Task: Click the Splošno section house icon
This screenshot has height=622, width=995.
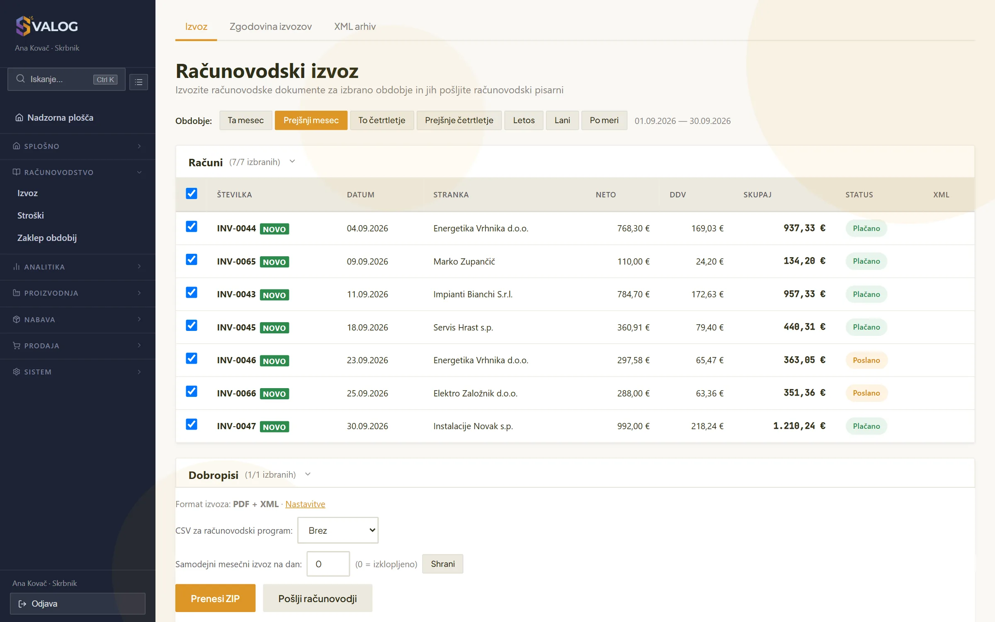Action: pos(17,146)
